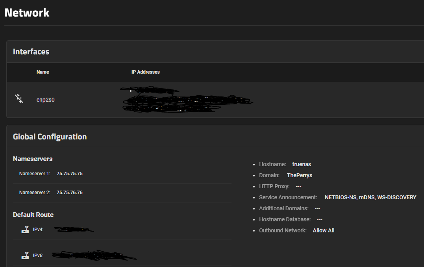Click the Outbound Network Allow All value
The image size is (424, 267).
(x=324, y=230)
